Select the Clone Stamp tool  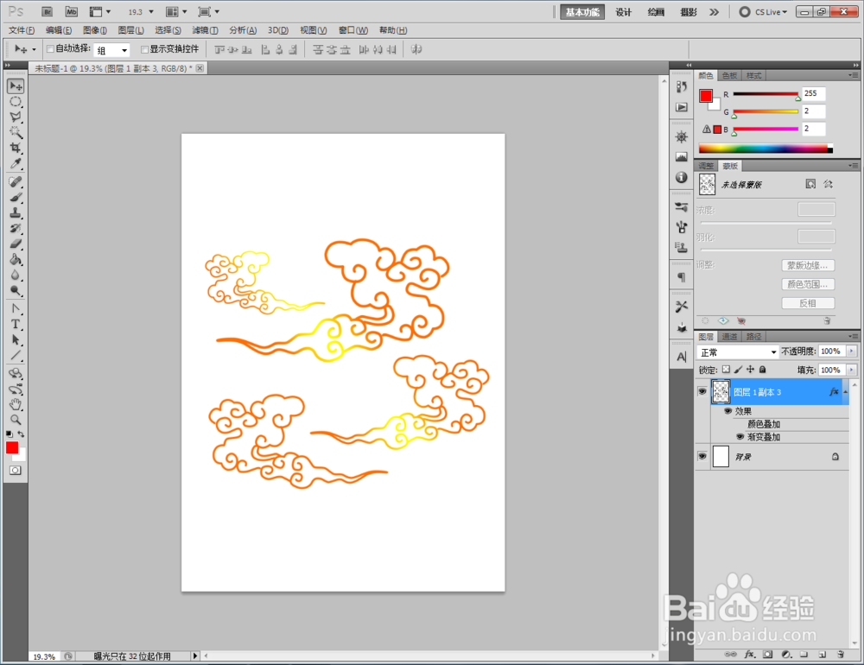16,212
